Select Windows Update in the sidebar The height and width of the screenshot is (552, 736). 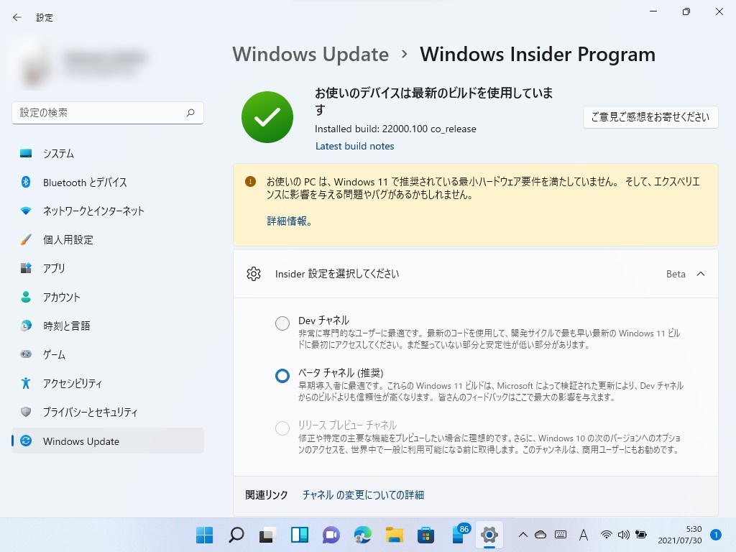81,441
